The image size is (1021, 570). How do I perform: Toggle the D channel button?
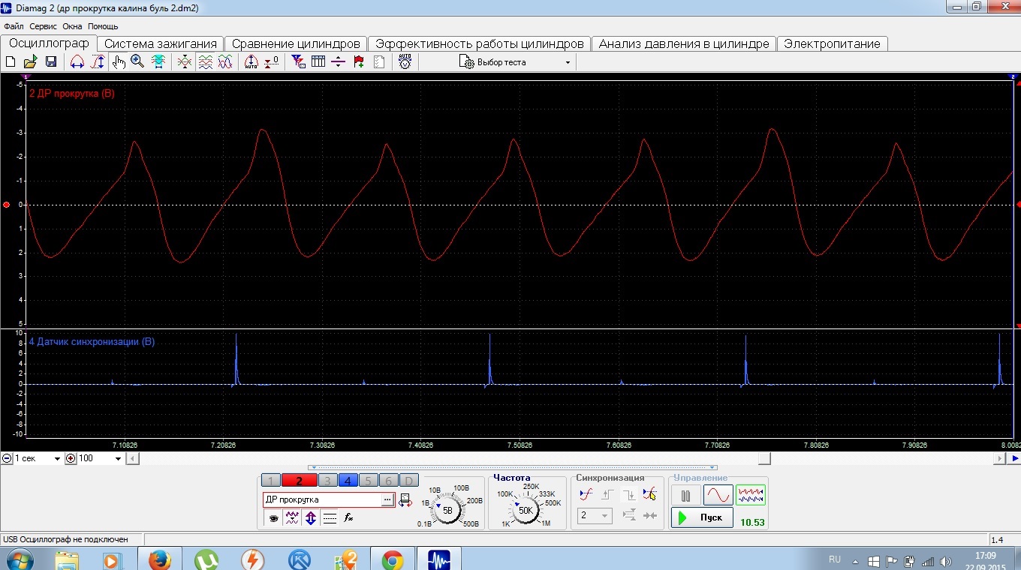point(408,481)
